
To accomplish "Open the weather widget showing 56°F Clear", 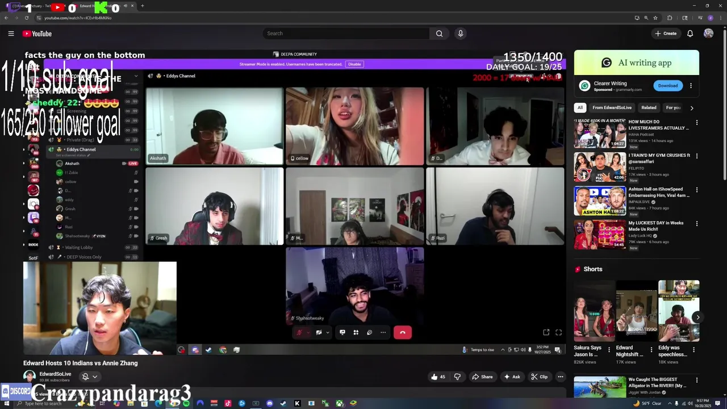I will tap(647, 403).
